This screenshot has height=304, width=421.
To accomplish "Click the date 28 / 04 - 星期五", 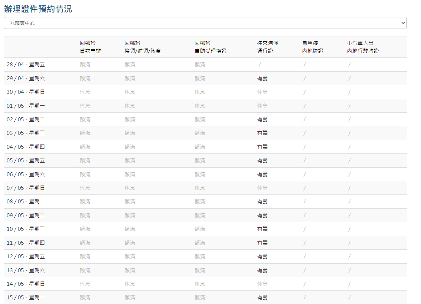I will (26, 65).
